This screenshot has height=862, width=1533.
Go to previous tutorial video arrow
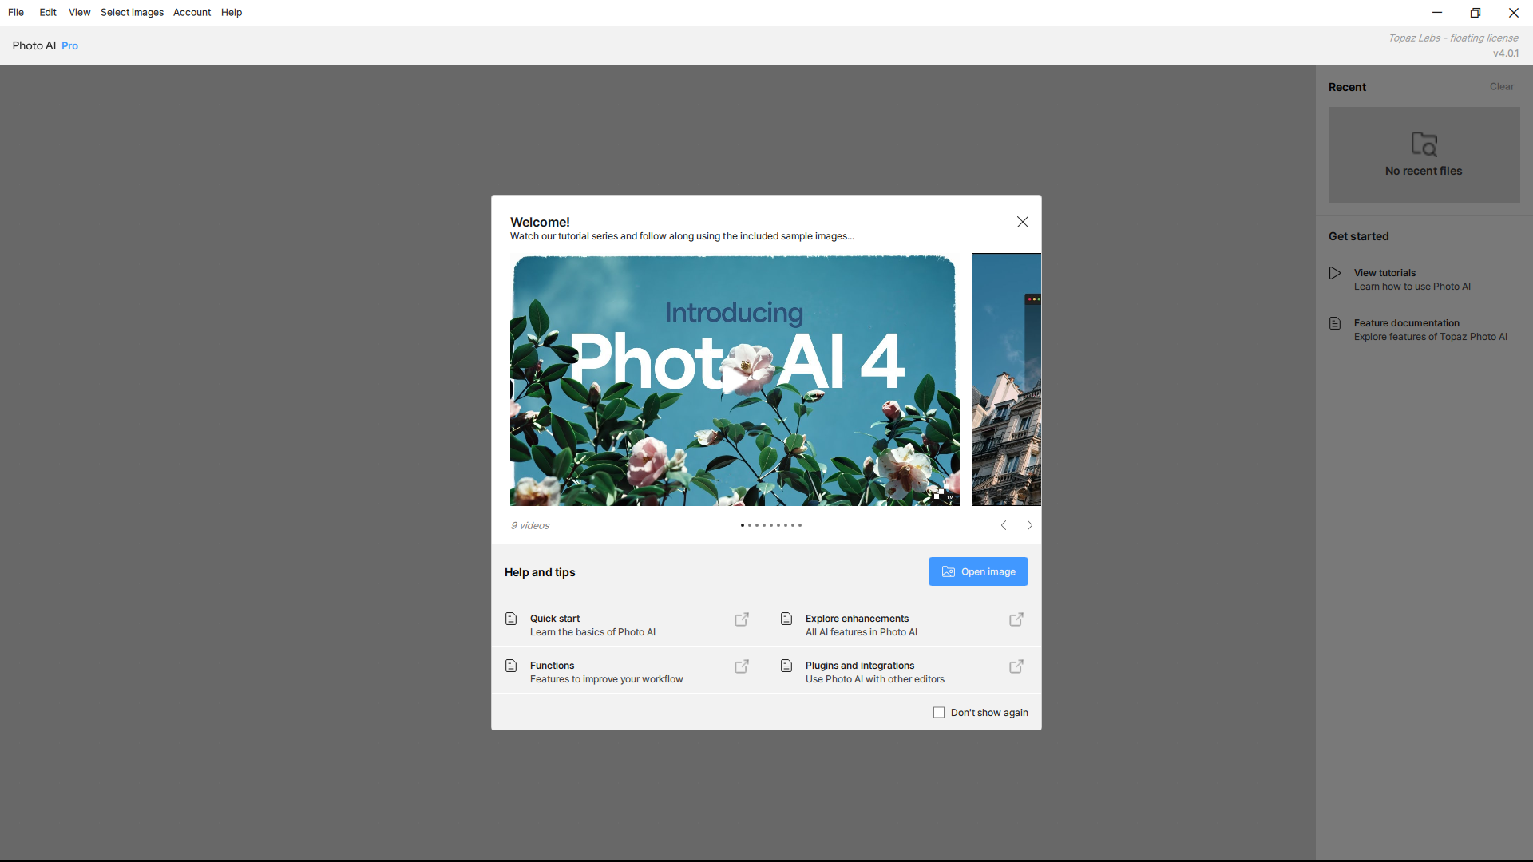[x=1004, y=525]
